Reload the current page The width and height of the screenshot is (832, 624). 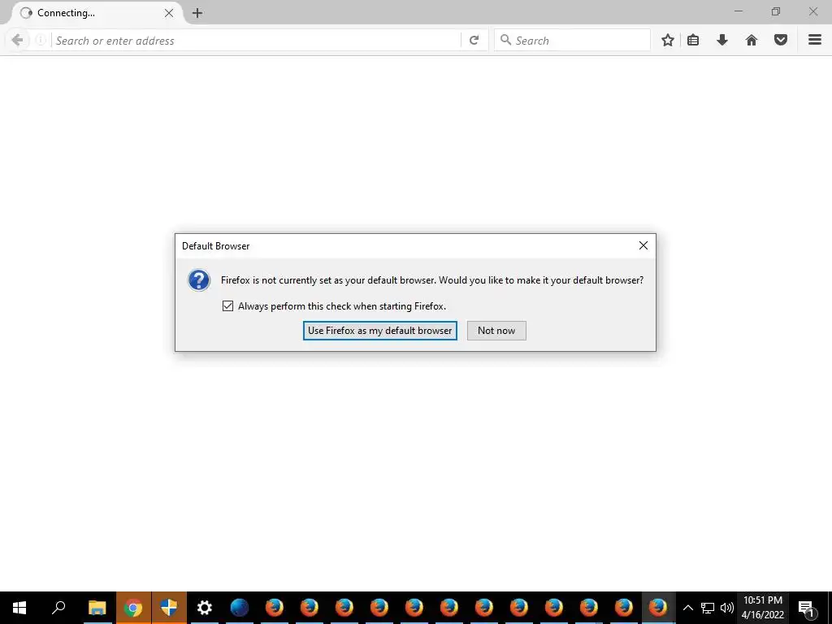pos(474,40)
